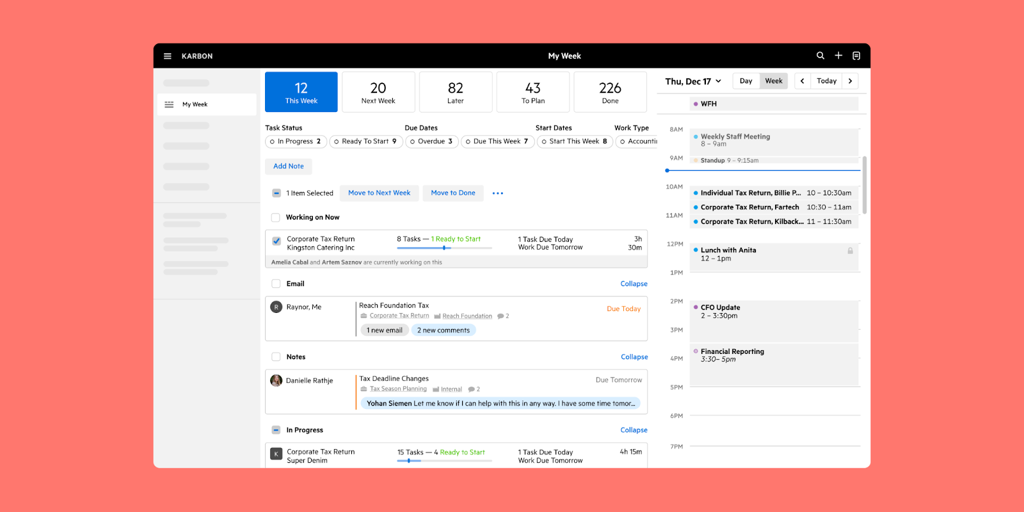Open My Week in the sidebar
Screen dimensions: 1024x512
point(207,104)
